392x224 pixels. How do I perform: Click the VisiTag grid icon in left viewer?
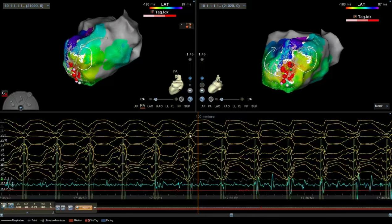coord(188,26)
